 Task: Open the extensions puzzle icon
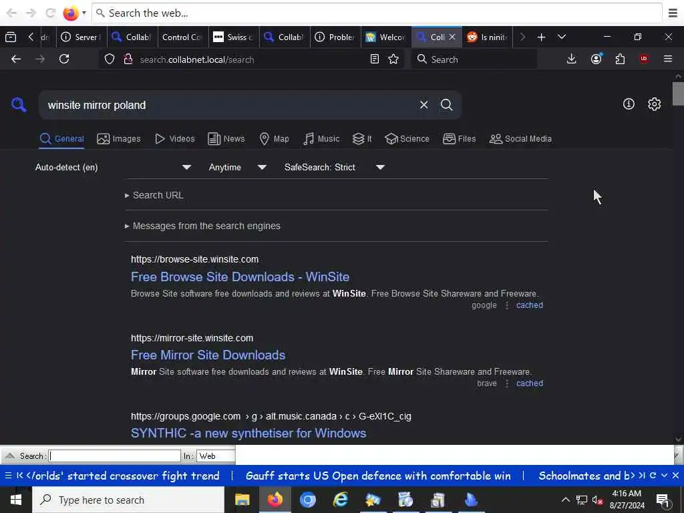620,59
